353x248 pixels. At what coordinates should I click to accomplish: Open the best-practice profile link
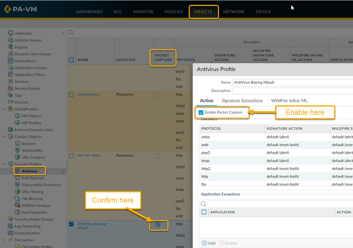point(88,94)
